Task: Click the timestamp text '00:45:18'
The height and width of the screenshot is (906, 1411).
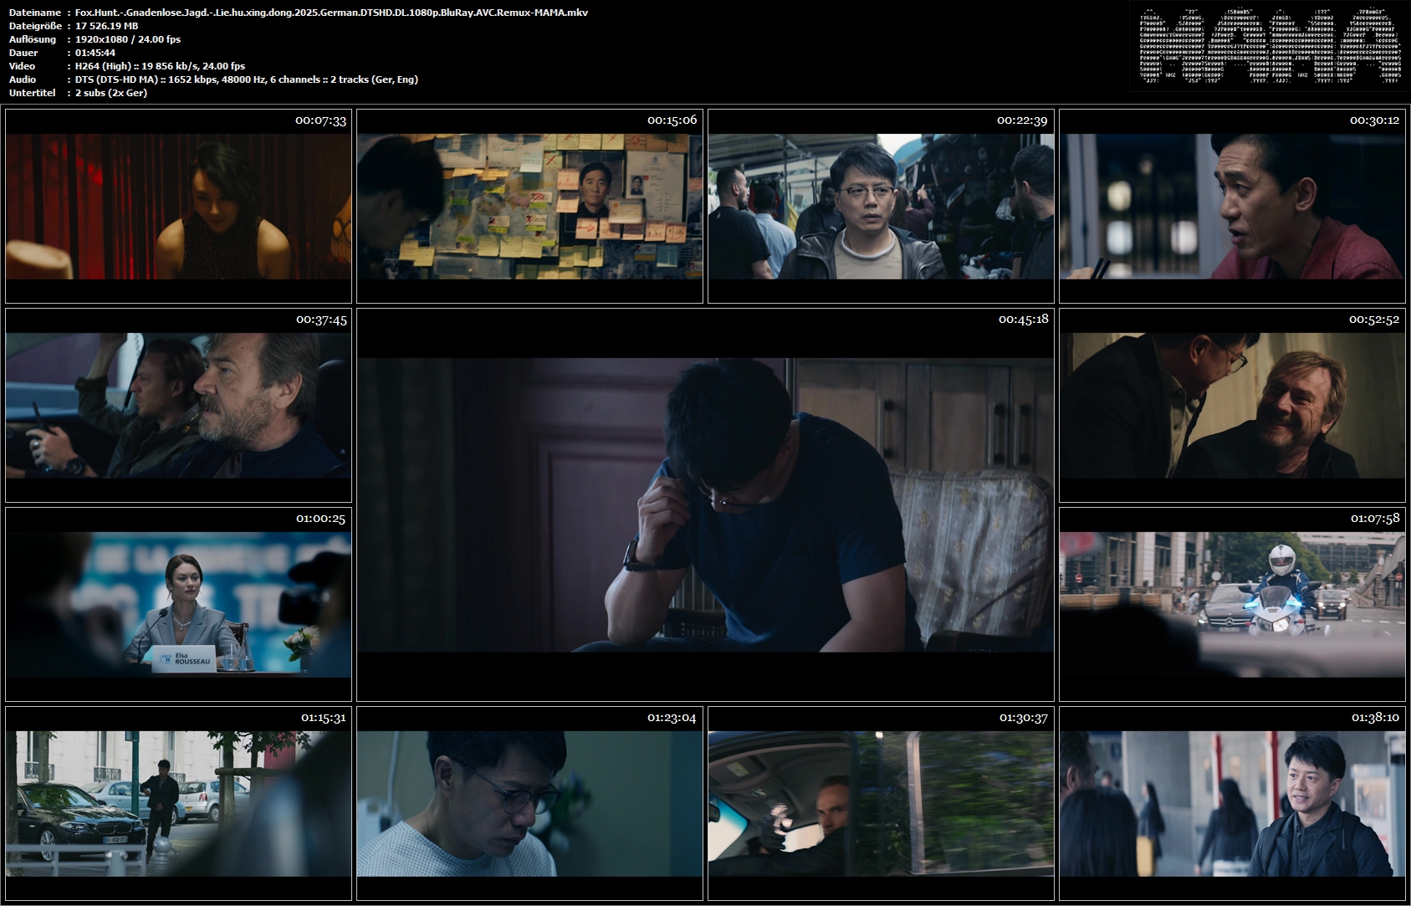Action: (1024, 319)
